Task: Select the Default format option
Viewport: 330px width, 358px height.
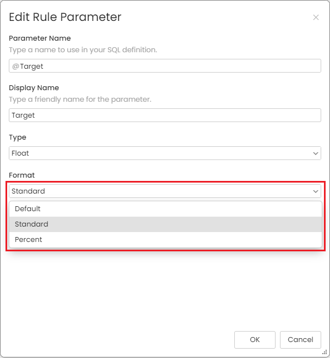Action: click(x=166, y=209)
